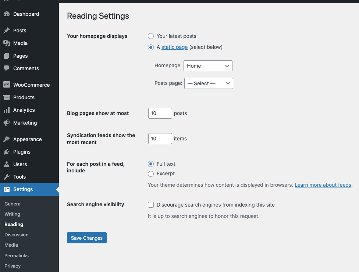Follow the Learn more about feeds link
This screenshot has width=359, height=272.
[x=323, y=185]
